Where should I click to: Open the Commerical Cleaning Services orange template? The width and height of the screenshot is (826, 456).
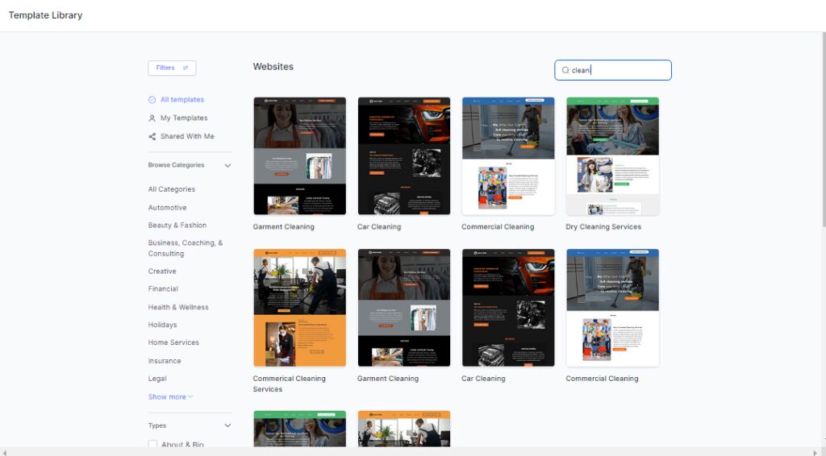point(299,308)
